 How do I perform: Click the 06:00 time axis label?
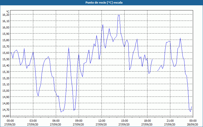point(56,121)
